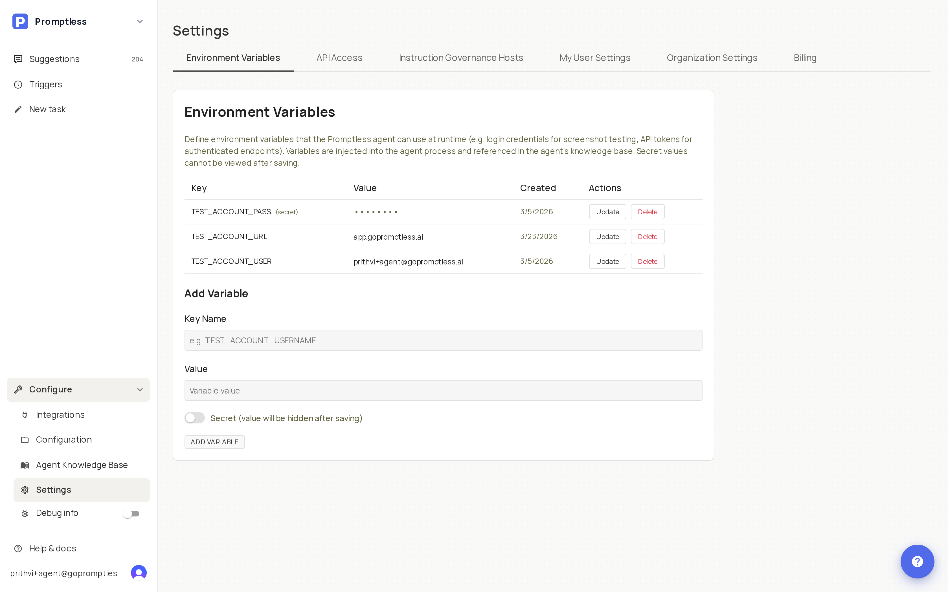Select the Environment Variables tab

233,58
